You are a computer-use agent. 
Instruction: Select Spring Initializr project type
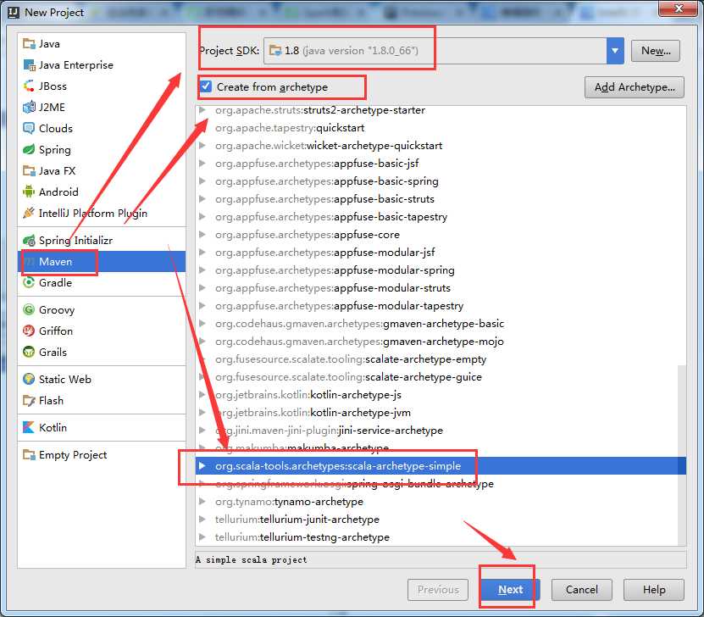point(102,240)
